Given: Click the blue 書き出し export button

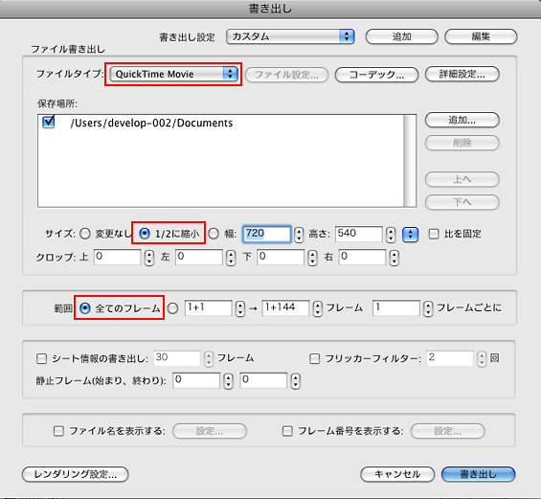Looking at the screenshot, I should [x=478, y=474].
